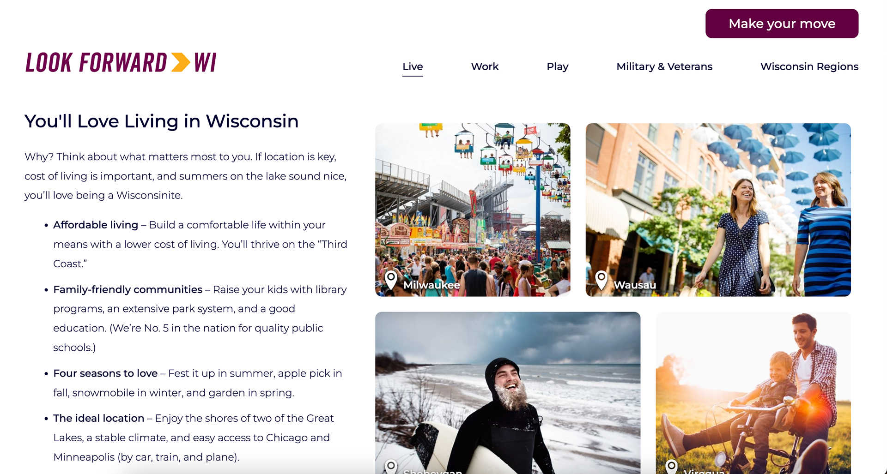Select the Sheboygan surfer photo
The image size is (887, 474).
pos(508,393)
